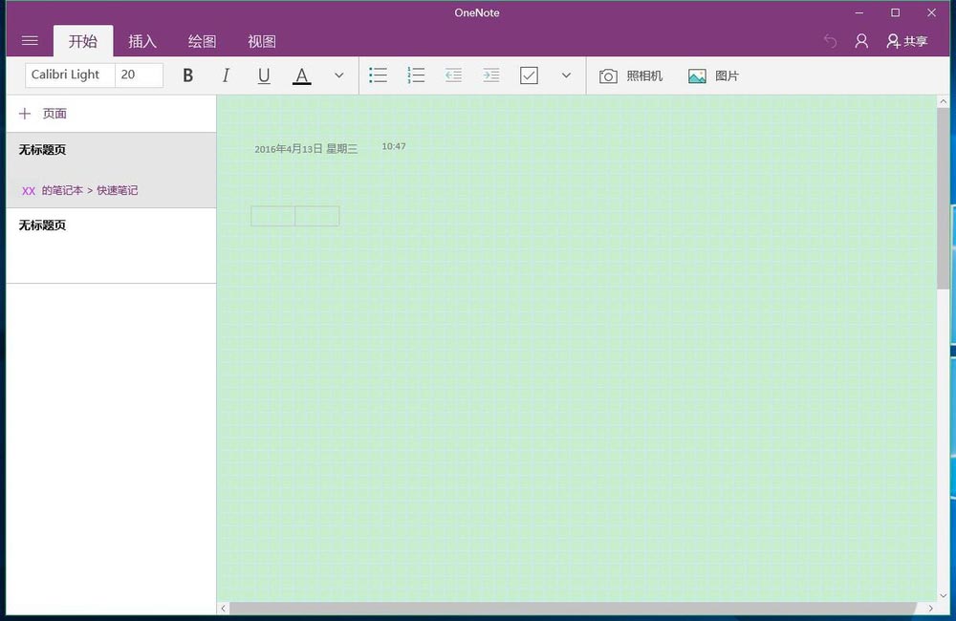Image resolution: width=956 pixels, height=621 pixels.
Task: Select the bulleted list icon
Action: point(378,75)
